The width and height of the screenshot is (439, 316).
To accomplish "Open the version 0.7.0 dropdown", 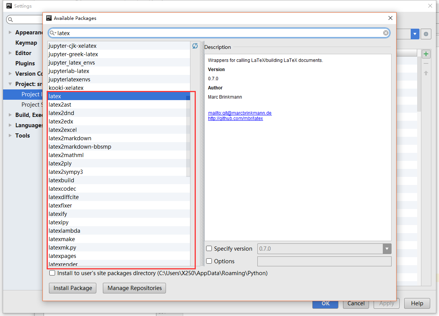I will 387,249.
